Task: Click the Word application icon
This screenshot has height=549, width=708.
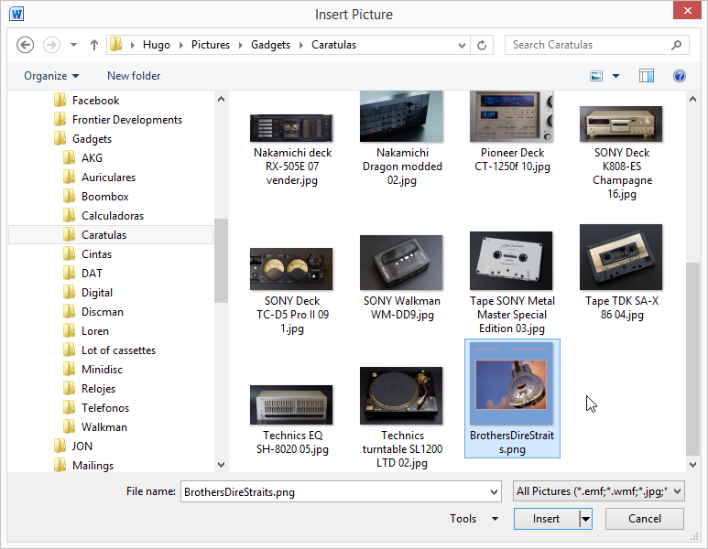Action: 16,14
